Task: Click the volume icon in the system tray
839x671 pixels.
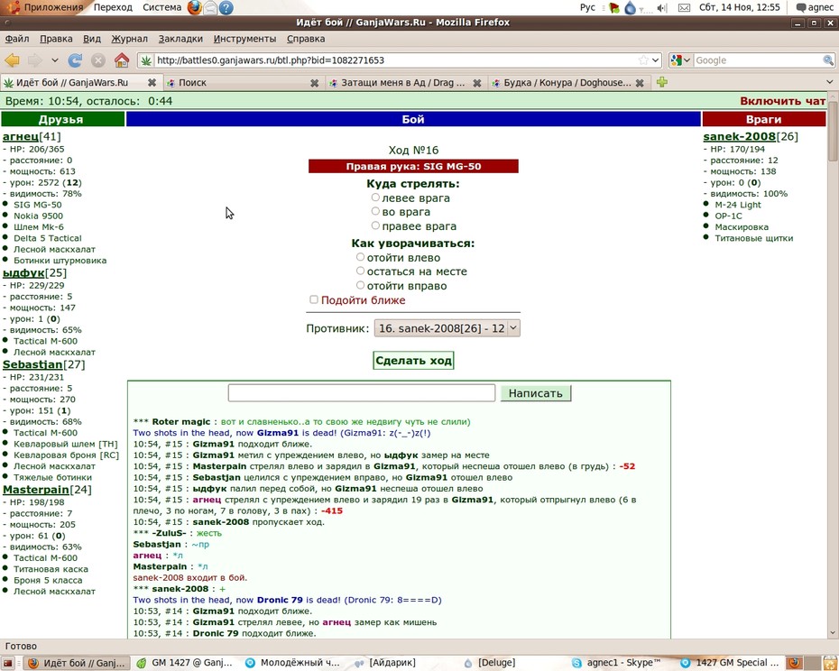Action: click(x=662, y=7)
